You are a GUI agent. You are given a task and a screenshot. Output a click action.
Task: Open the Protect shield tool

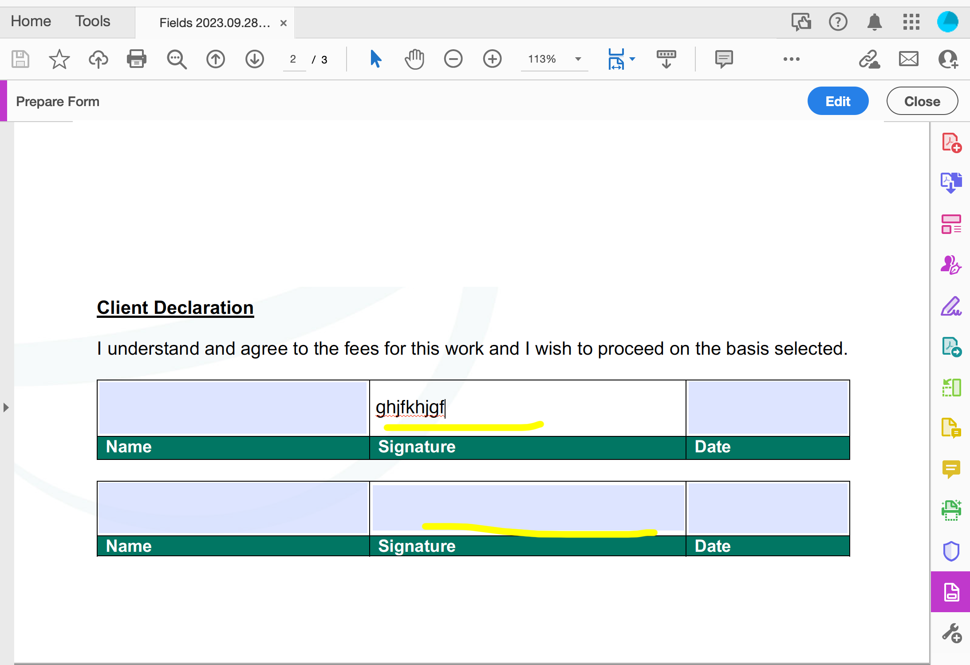[951, 551]
